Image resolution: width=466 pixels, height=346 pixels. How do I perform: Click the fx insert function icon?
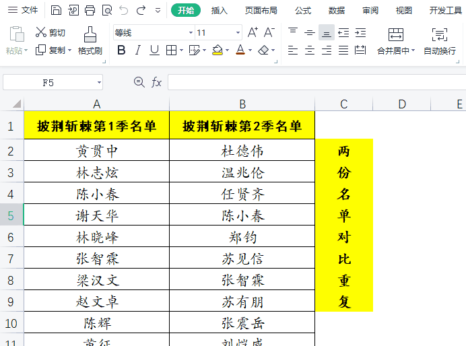(x=156, y=82)
